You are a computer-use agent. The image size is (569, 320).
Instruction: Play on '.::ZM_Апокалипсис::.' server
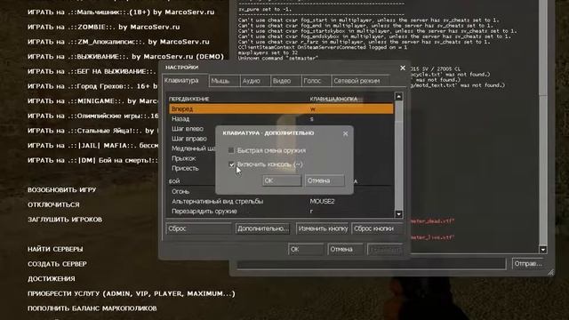point(118,42)
